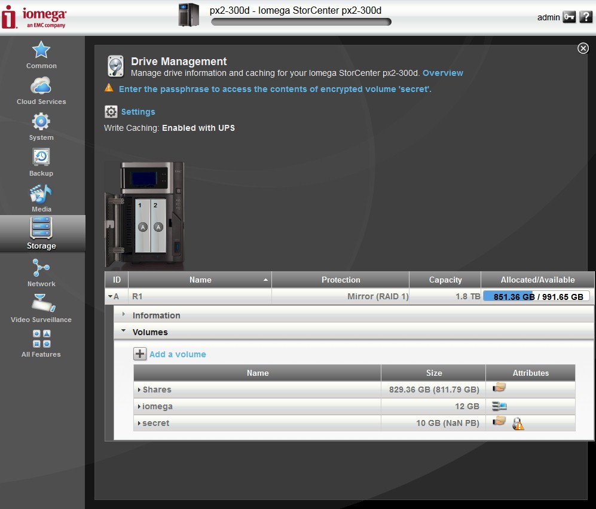Click the R1 pool name cell
This screenshot has height=509, width=596.
(x=200, y=296)
